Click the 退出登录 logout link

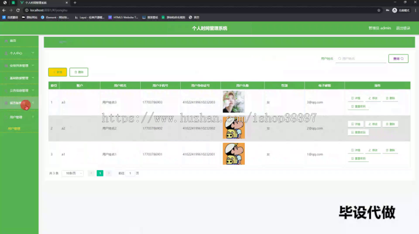click(x=403, y=28)
